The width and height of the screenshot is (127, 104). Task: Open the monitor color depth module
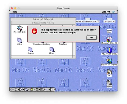[32, 89]
